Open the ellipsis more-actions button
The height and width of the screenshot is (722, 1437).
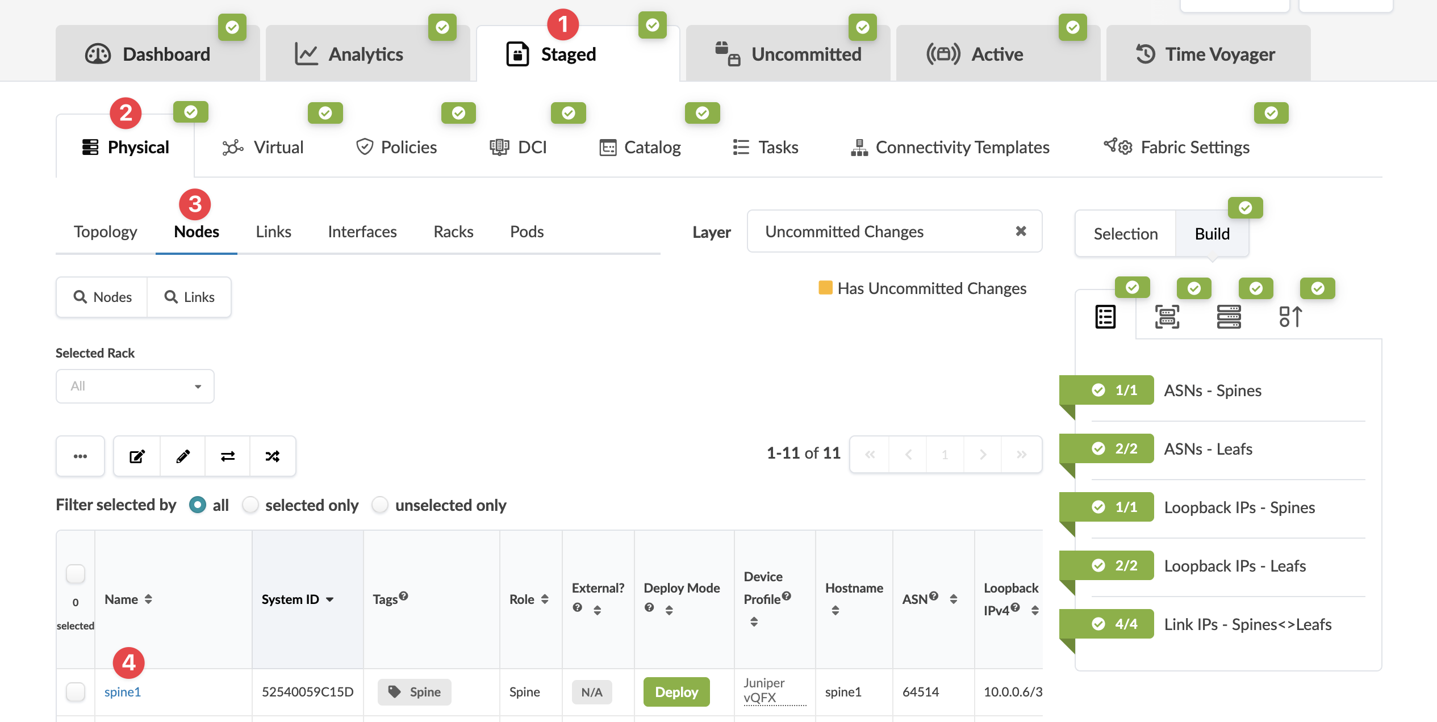tap(80, 456)
